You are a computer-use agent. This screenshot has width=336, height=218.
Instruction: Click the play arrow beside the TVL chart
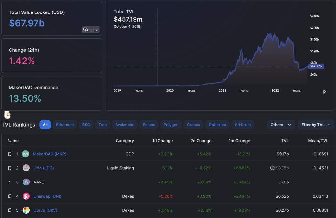tap(324, 92)
